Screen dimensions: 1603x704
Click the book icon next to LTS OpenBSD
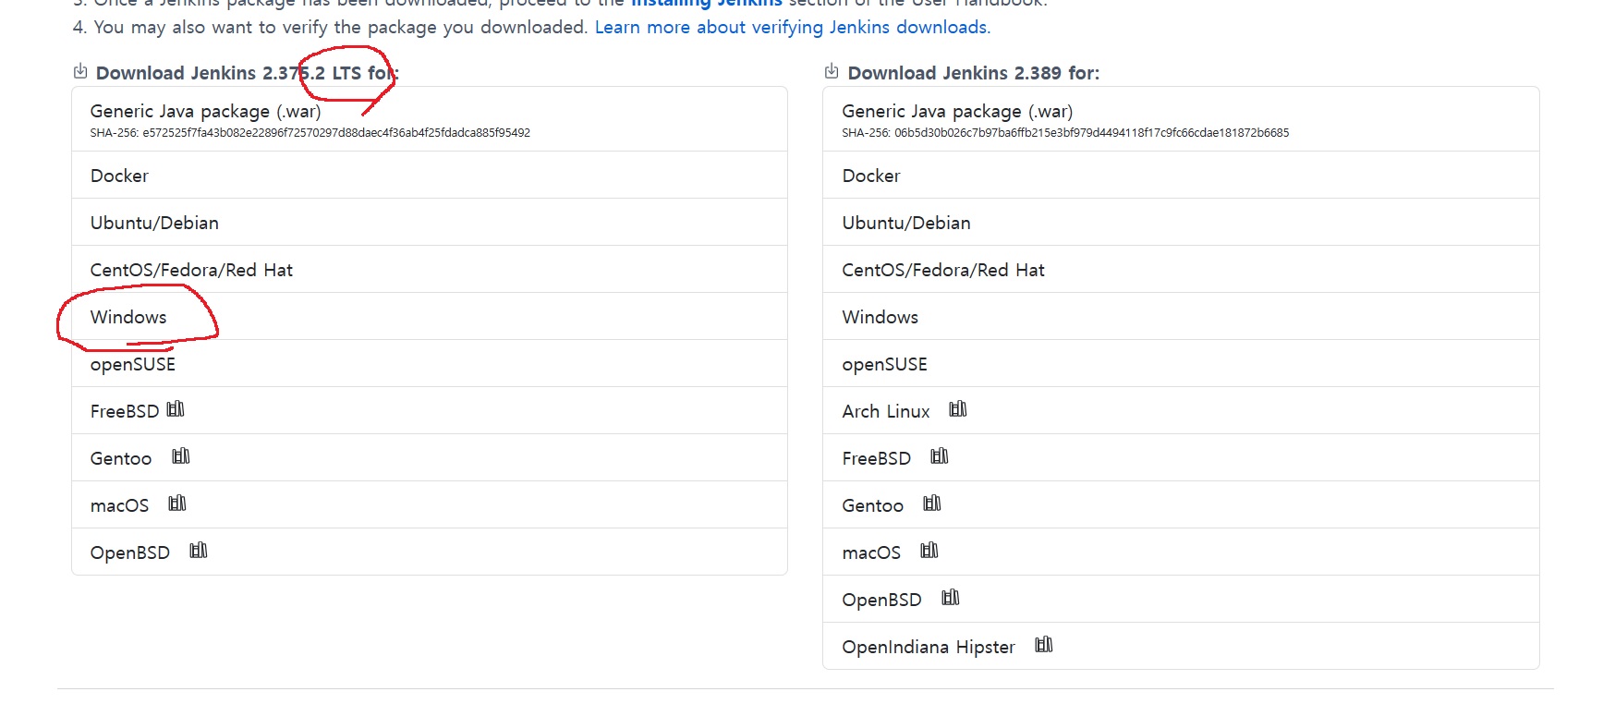[199, 551]
